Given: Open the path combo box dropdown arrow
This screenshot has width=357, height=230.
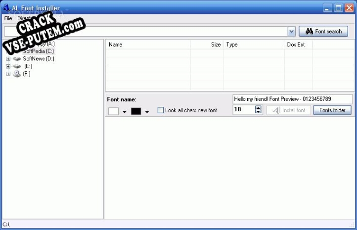Looking at the screenshot, I should click(x=291, y=32).
